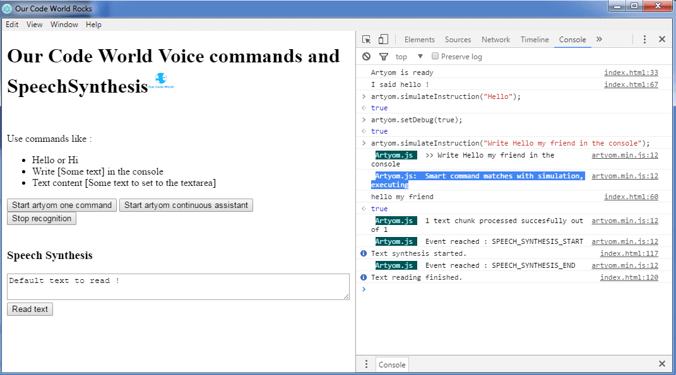Open the Window menu
The image size is (676, 375).
(64, 25)
